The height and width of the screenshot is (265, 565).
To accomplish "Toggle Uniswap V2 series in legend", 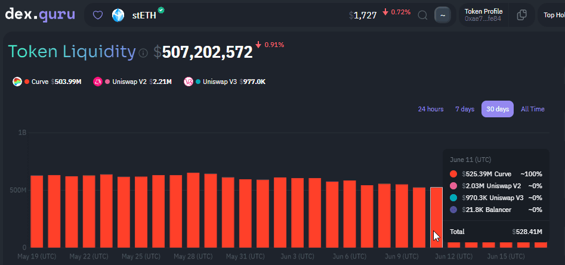I will click(129, 82).
